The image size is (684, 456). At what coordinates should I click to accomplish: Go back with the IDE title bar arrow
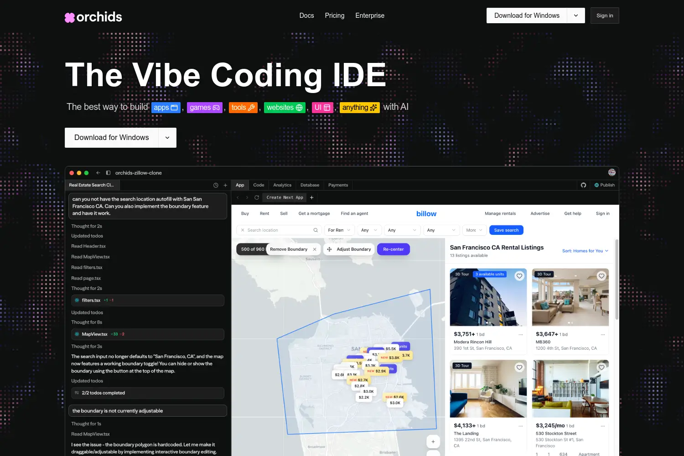click(98, 173)
